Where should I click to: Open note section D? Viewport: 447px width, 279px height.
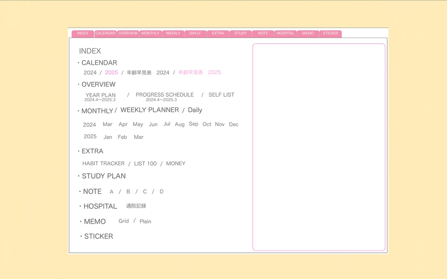pos(162,192)
